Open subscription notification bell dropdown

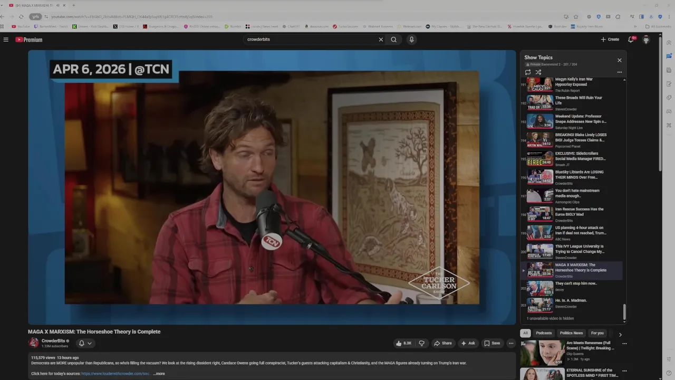(x=85, y=343)
